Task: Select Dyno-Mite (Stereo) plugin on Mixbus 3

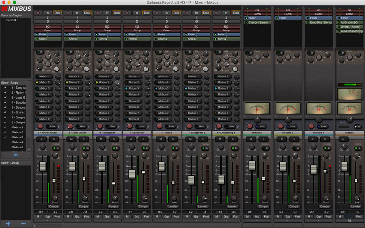Action: coord(319,22)
